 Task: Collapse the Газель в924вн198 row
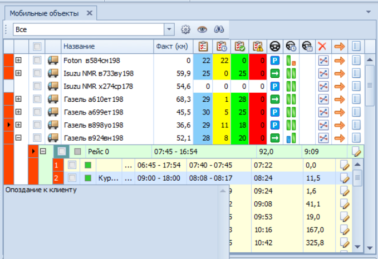coord(18,138)
